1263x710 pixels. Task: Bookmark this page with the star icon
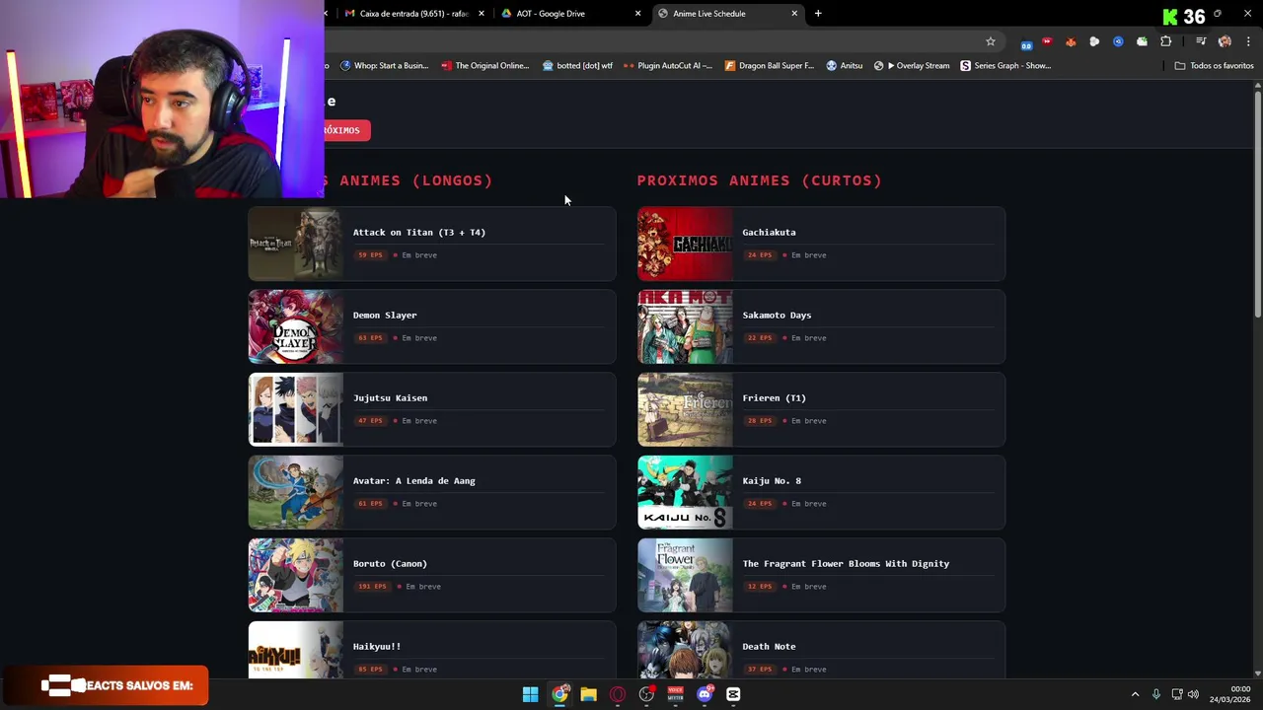pos(991,41)
